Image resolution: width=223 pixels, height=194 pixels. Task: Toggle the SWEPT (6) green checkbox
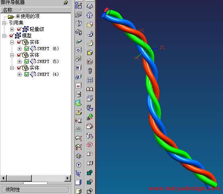pyautogui.click(x=27, y=49)
